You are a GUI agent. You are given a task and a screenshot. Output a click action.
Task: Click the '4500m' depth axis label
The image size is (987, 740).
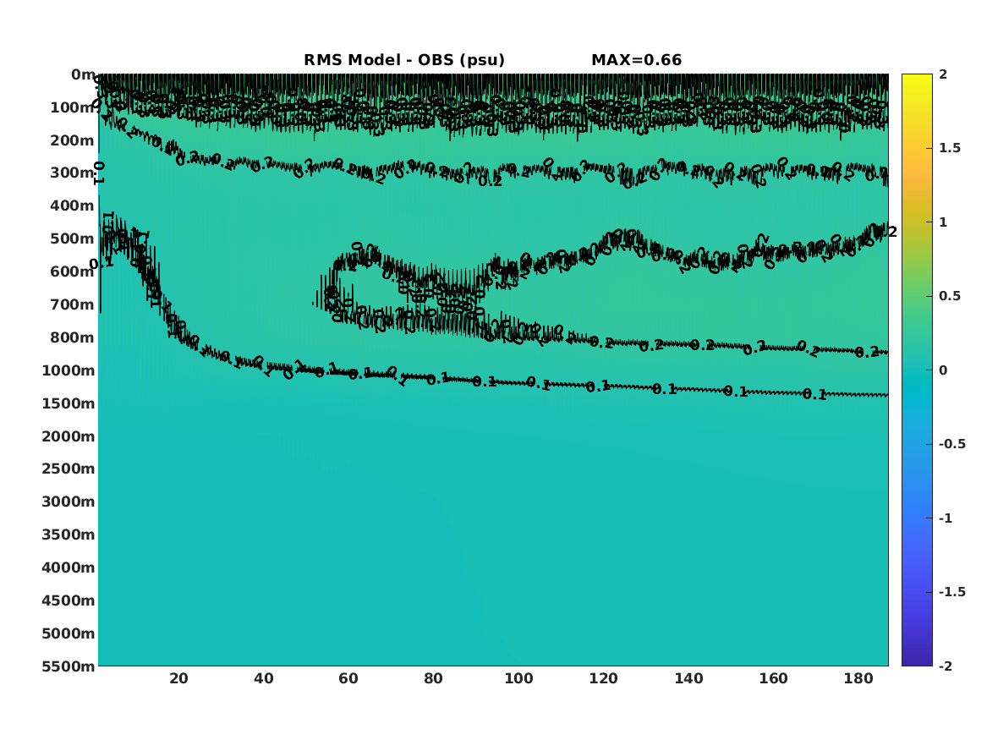click(x=69, y=600)
